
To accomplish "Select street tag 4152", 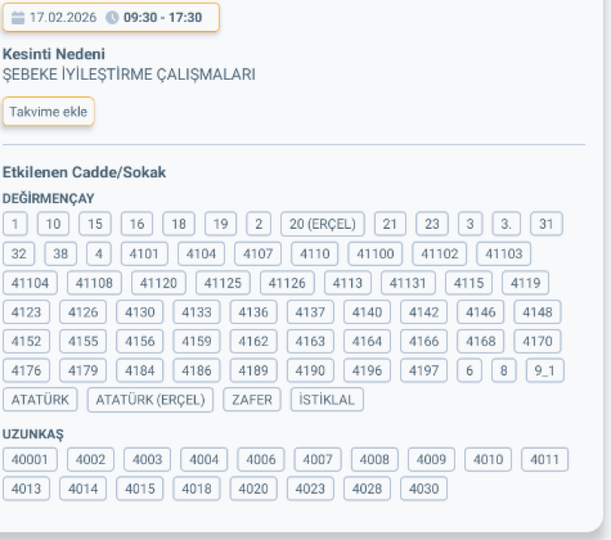I will pos(26,341).
